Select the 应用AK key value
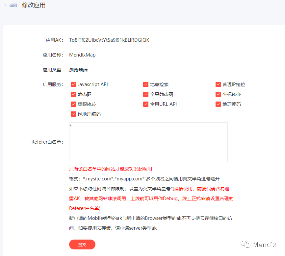 click(109, 40)
